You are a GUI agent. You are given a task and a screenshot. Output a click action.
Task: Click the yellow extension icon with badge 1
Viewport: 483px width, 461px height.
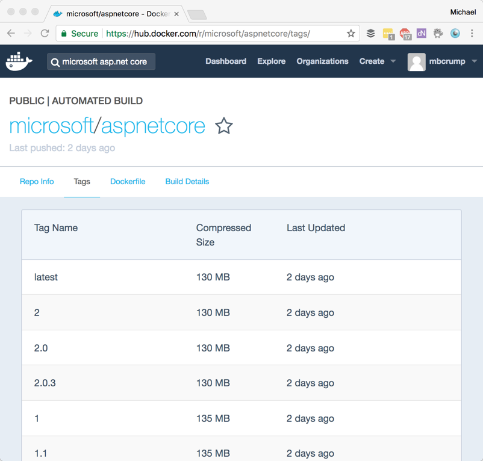pos(388,34)
